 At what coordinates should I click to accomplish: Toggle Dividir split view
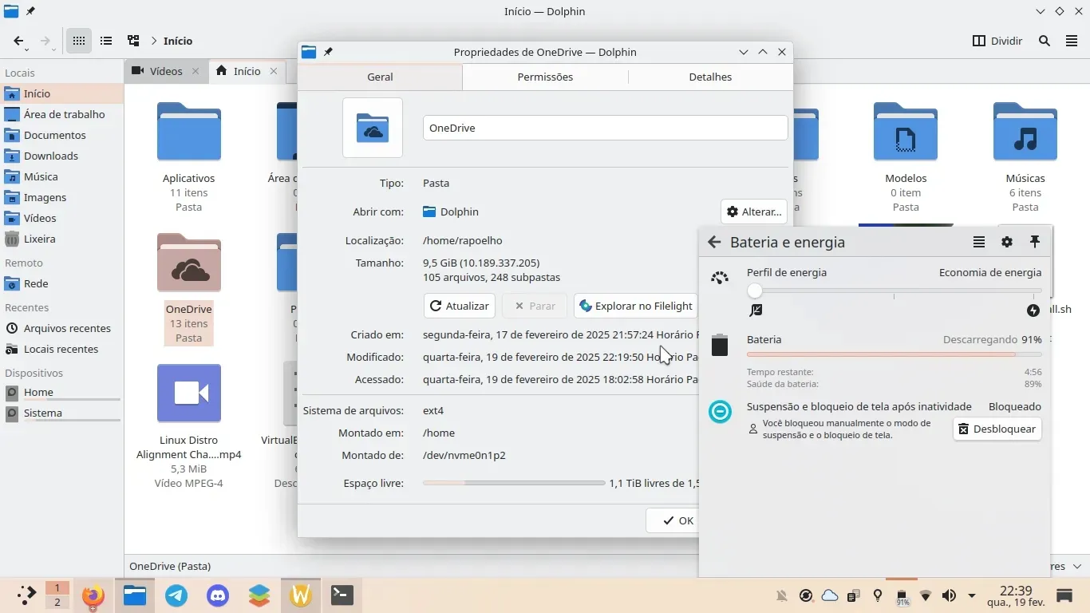coord(997,41)
